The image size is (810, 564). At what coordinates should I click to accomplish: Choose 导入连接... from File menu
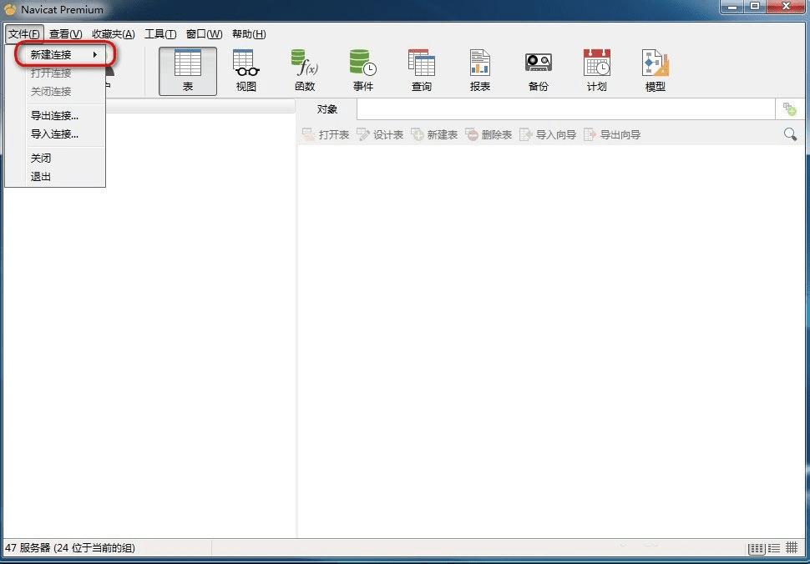pos(55,134)
